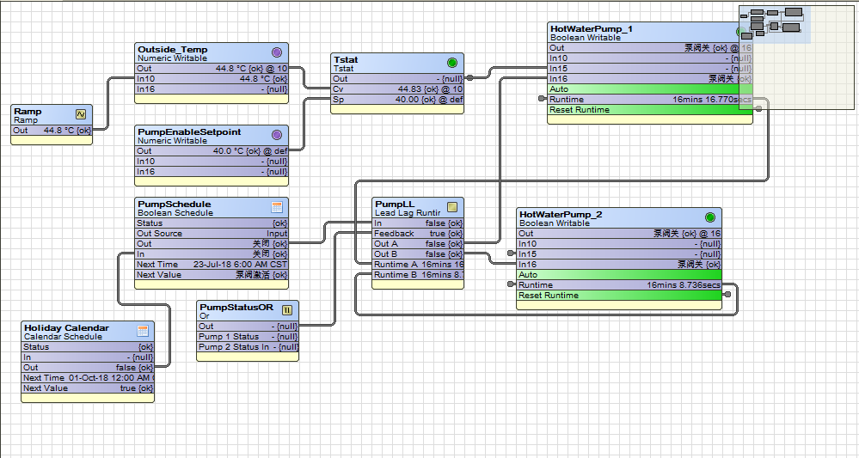This screenshot has width=859, height=458.
Task: Click the HotWaterPump_2 green status icon
Action: click(x=710, y=217)
